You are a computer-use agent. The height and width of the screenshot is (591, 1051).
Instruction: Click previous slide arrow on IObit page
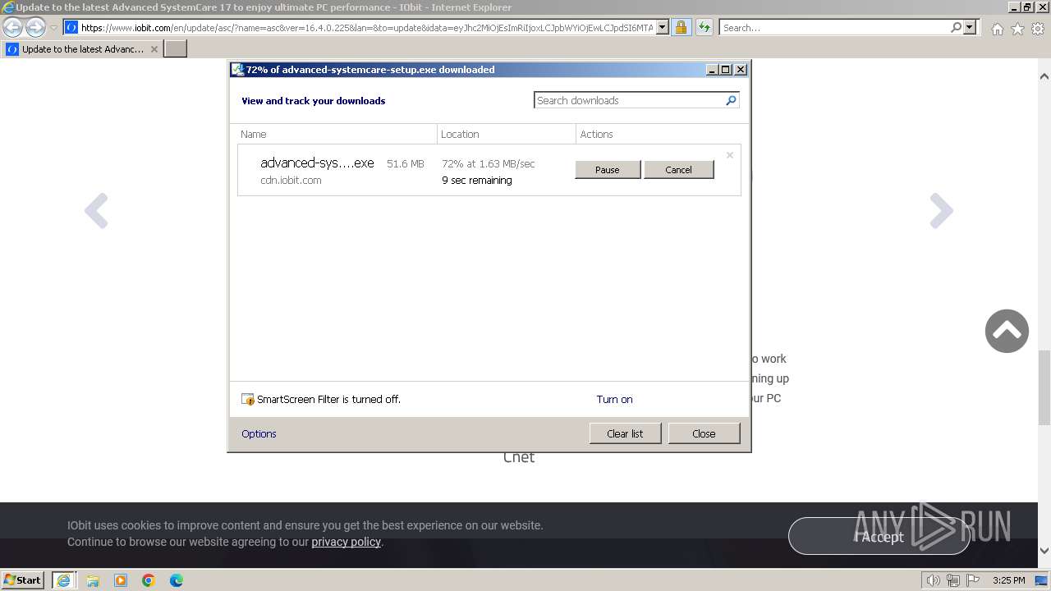[x=96, y=211]
